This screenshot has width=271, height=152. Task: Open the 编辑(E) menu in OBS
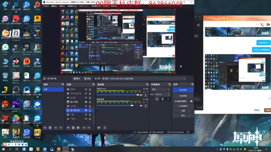(x=54, y=6)
